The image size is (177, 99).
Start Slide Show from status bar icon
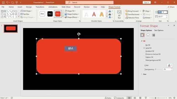(x=146, y=98)
